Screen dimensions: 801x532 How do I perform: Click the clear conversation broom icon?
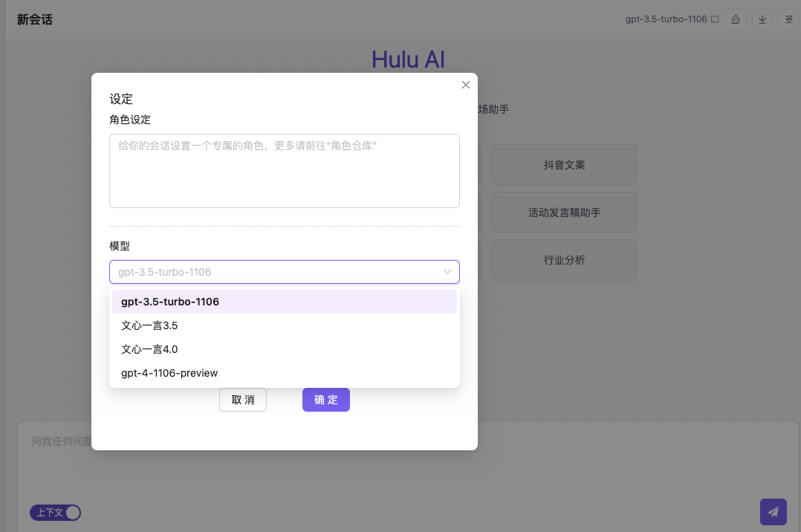click(736, 19)
